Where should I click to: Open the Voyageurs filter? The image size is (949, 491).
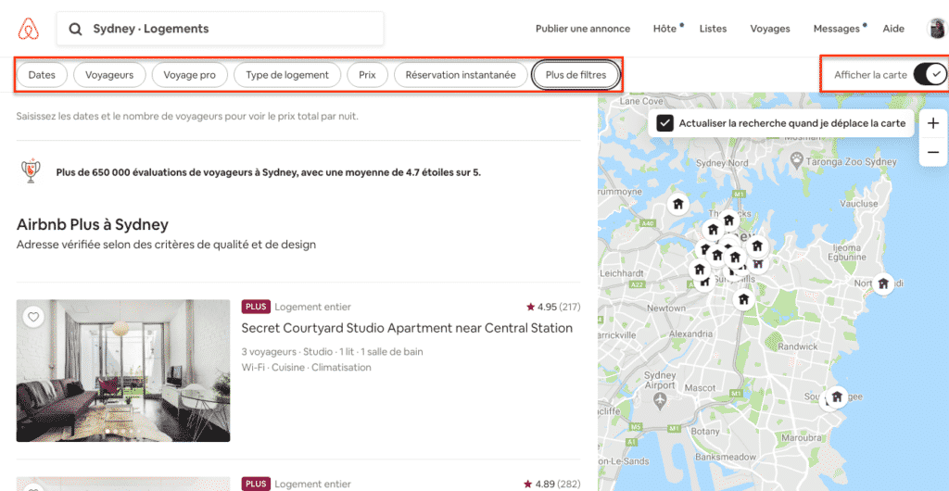tap(109, 75)
